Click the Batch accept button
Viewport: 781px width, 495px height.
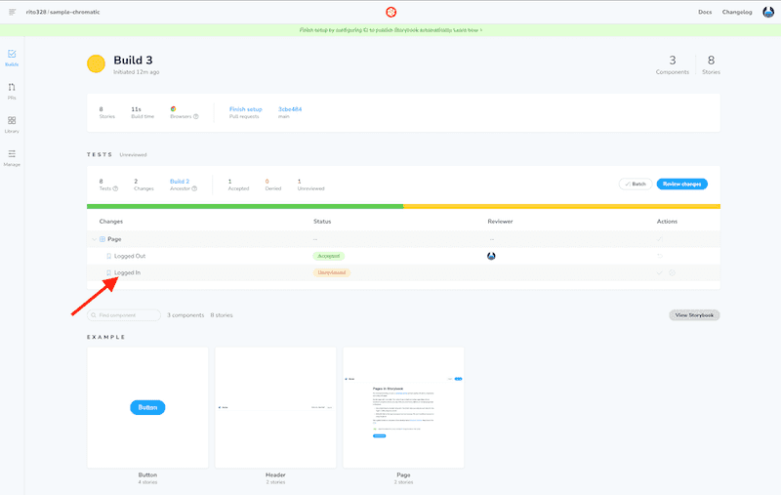(x=636, y=184)
